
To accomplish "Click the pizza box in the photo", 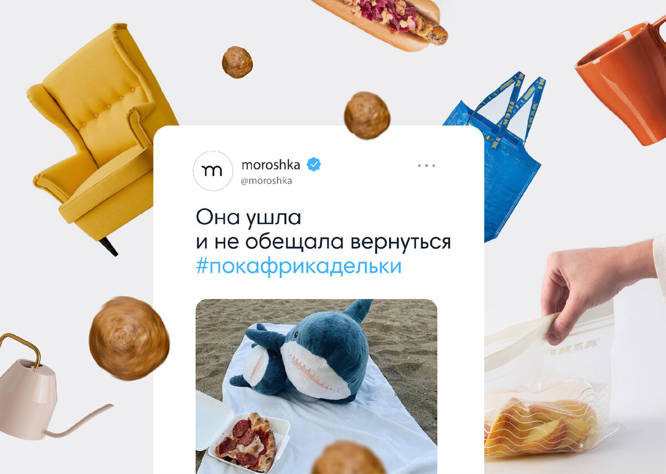I will point(243,433).
